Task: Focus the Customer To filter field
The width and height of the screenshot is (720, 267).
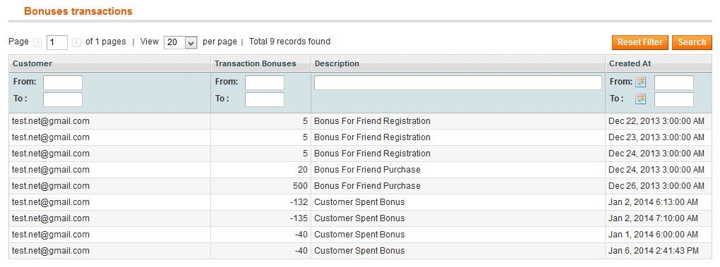Action: (63, 99)
